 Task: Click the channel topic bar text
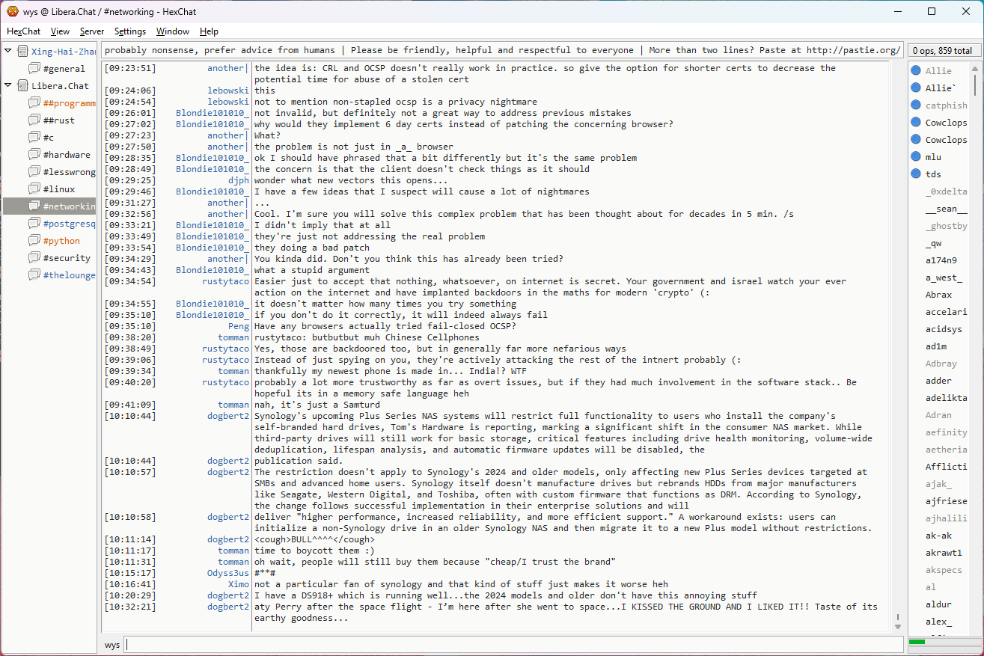click(x=502, y=50)
